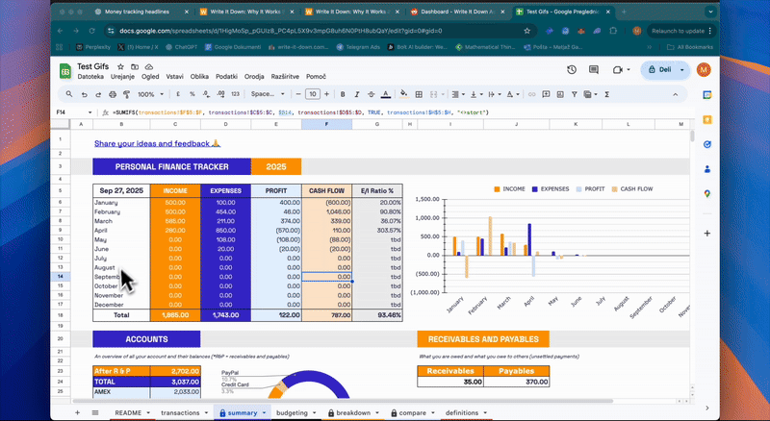
Task: Toggle bold text formatting
Action: [x=343, y=94]
